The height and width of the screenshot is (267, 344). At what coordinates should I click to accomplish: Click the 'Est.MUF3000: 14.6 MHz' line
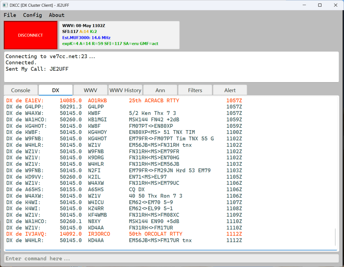(x=86, y=38)
